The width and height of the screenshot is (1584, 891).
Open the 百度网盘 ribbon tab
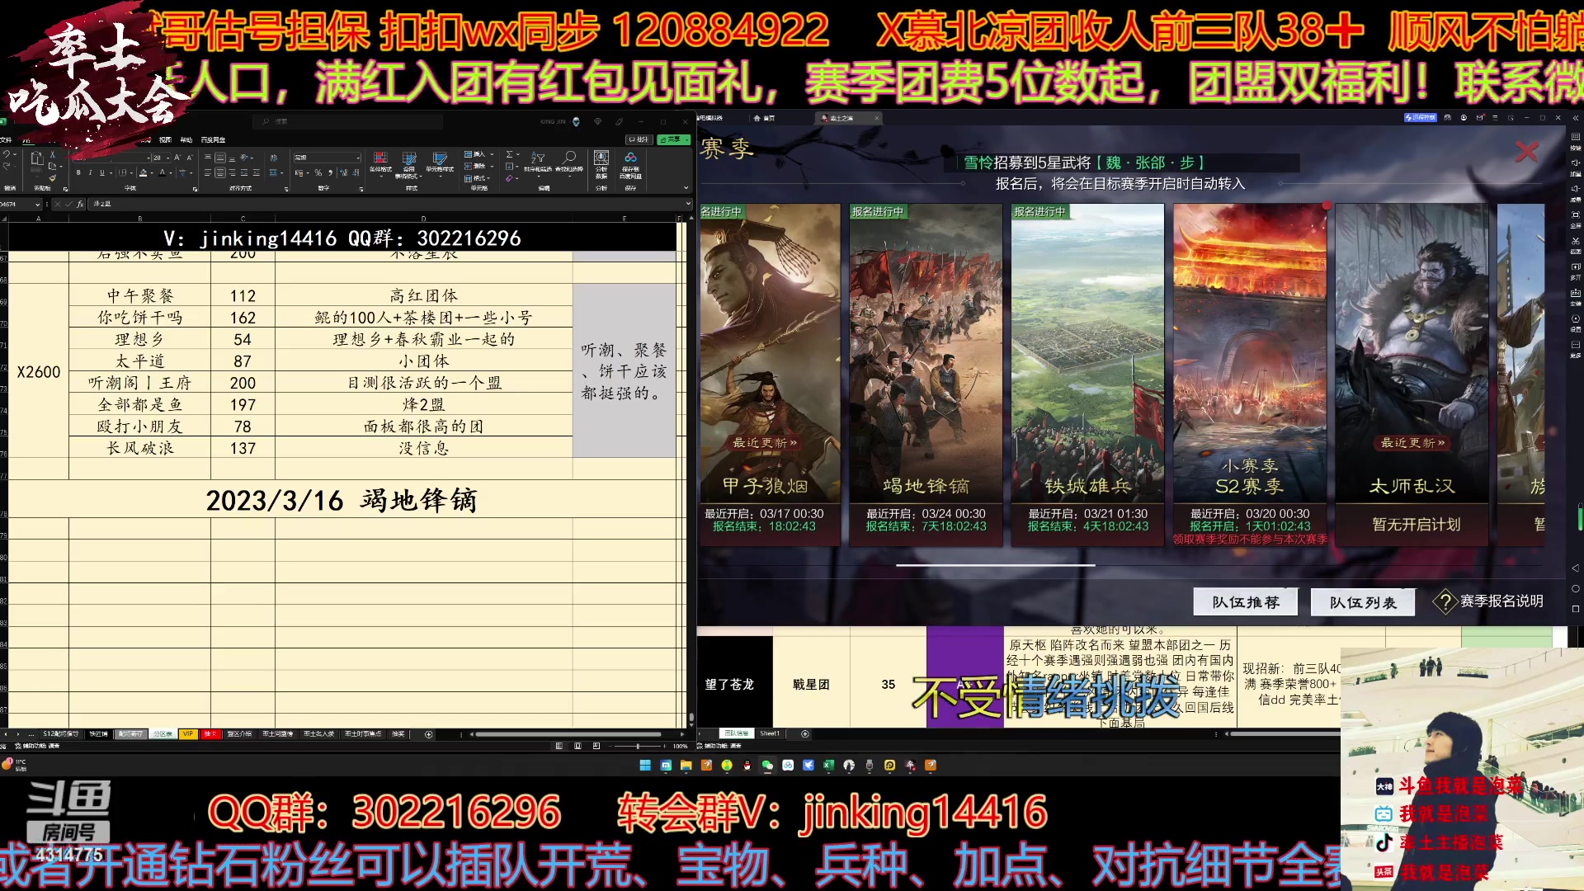pyautogui.click(x=213, y=139)
